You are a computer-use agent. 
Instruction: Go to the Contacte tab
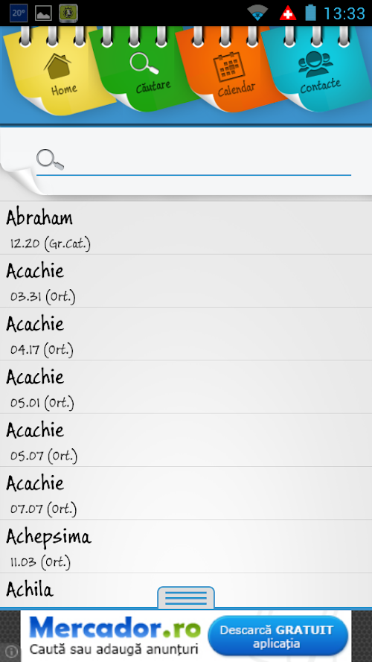(x=317, y=69)
